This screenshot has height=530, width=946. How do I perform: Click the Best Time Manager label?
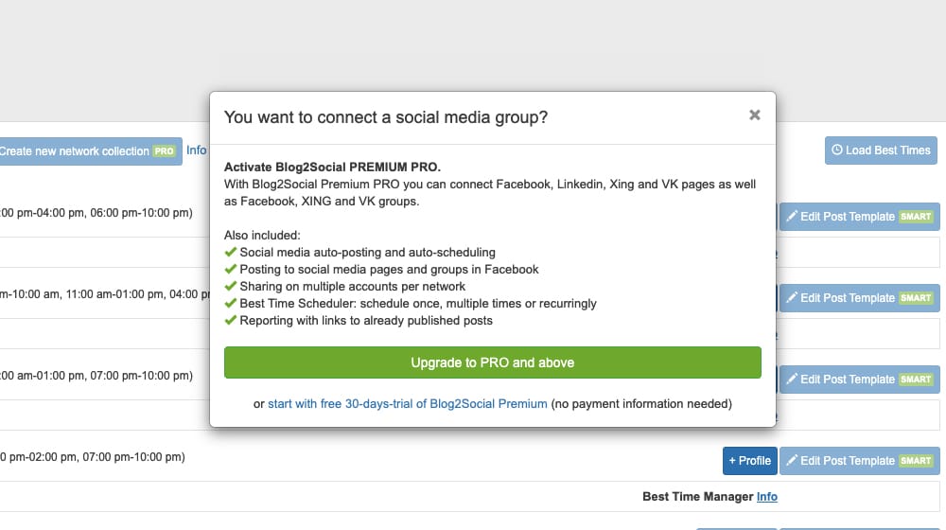(697, 496)
